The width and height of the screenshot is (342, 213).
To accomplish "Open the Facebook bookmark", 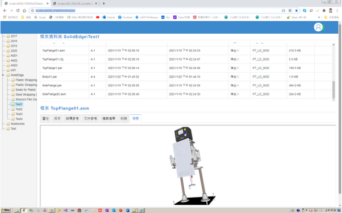I will (125, 17).
